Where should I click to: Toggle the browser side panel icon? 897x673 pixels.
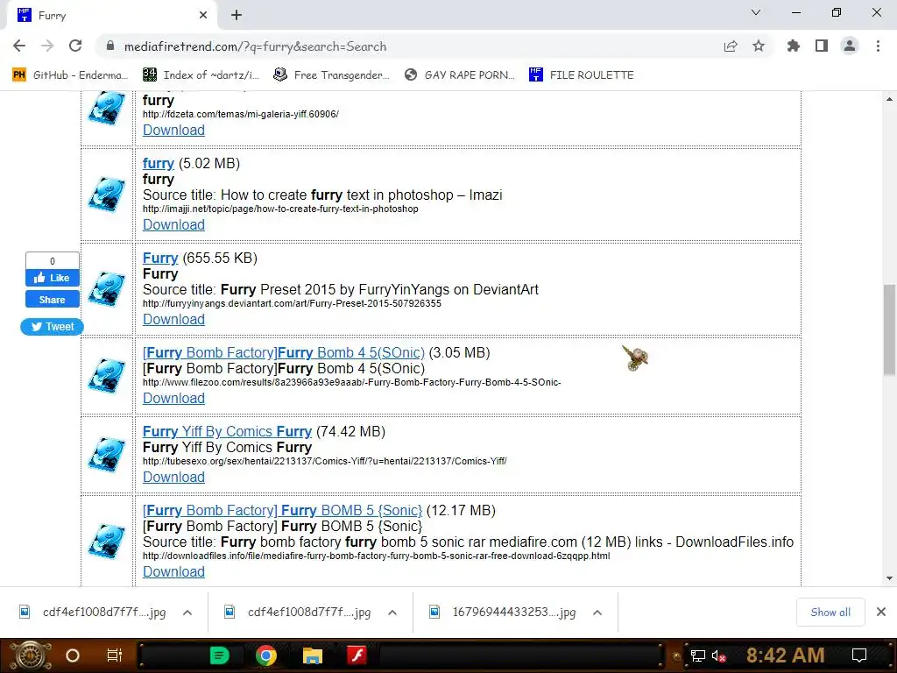[x=822, y=46]
